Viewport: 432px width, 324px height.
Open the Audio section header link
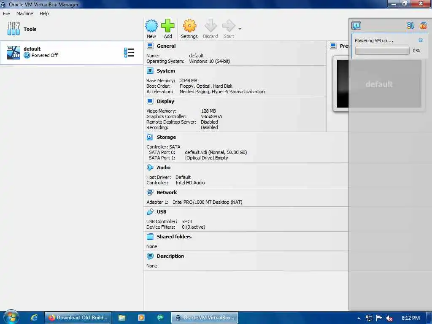(164, 167)
